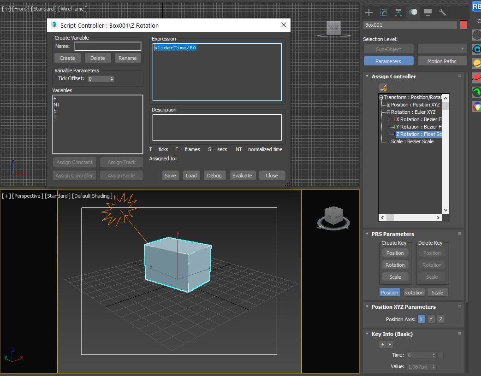
Task: Click the variable Name input field
Action: [x=108, y=46]
